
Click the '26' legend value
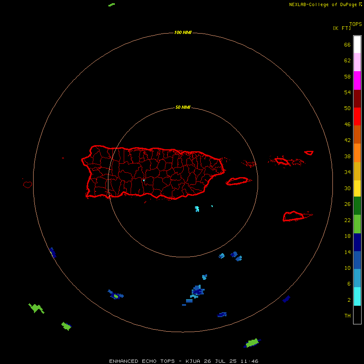tap(347, 204)
